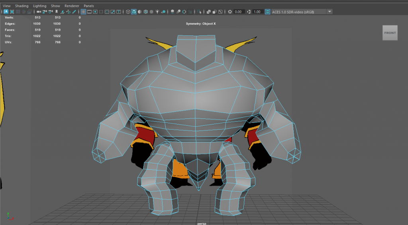Toggle the Safe Title overlay
This screenshot has width=408, height=225.
click(118, 12)
